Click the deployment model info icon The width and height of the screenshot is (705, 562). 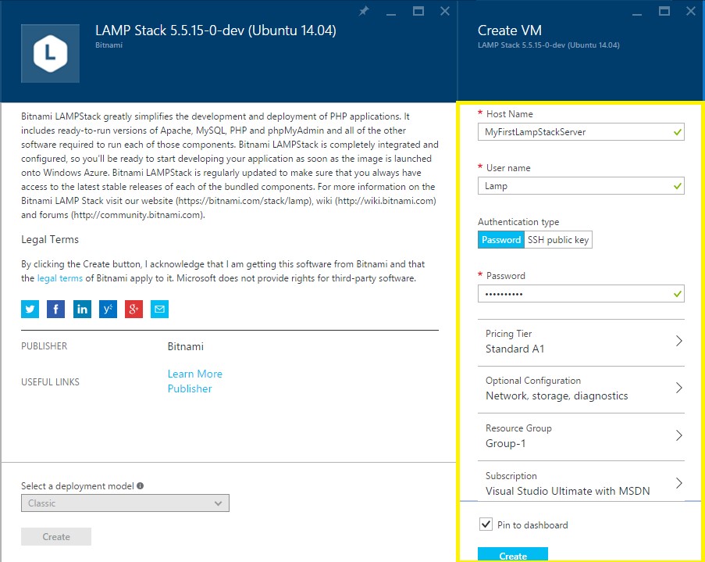[141, 485]
